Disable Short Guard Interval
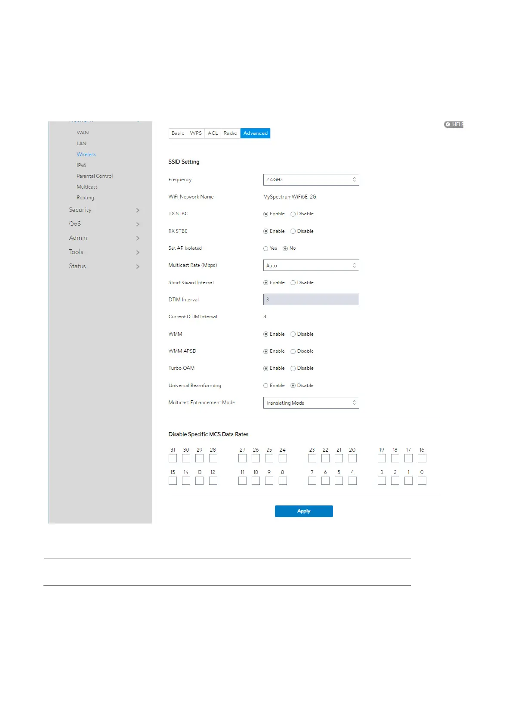The height and width of the screenshot is (725, 512). click(x=293, y=283)
